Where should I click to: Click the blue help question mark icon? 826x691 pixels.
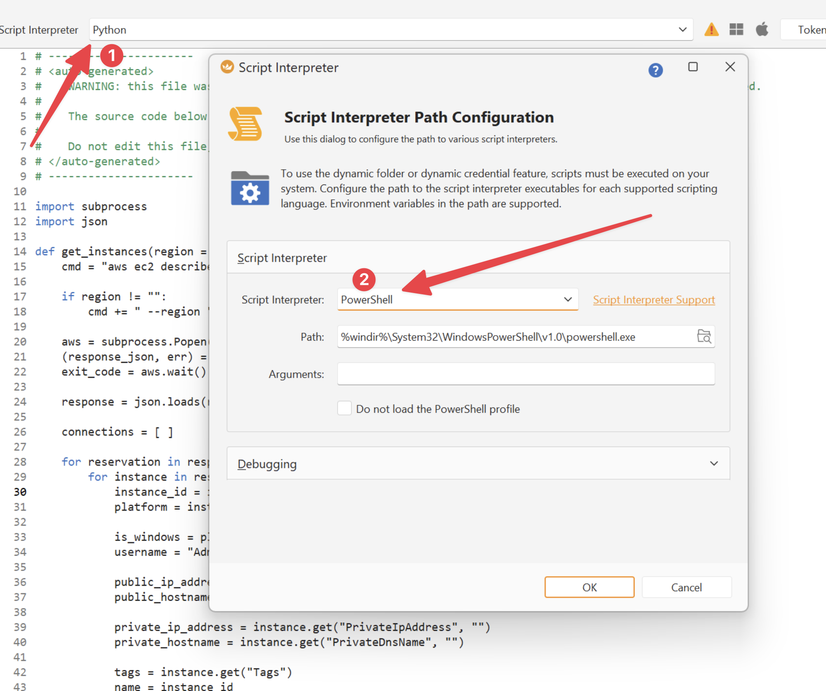coord(655,70)
